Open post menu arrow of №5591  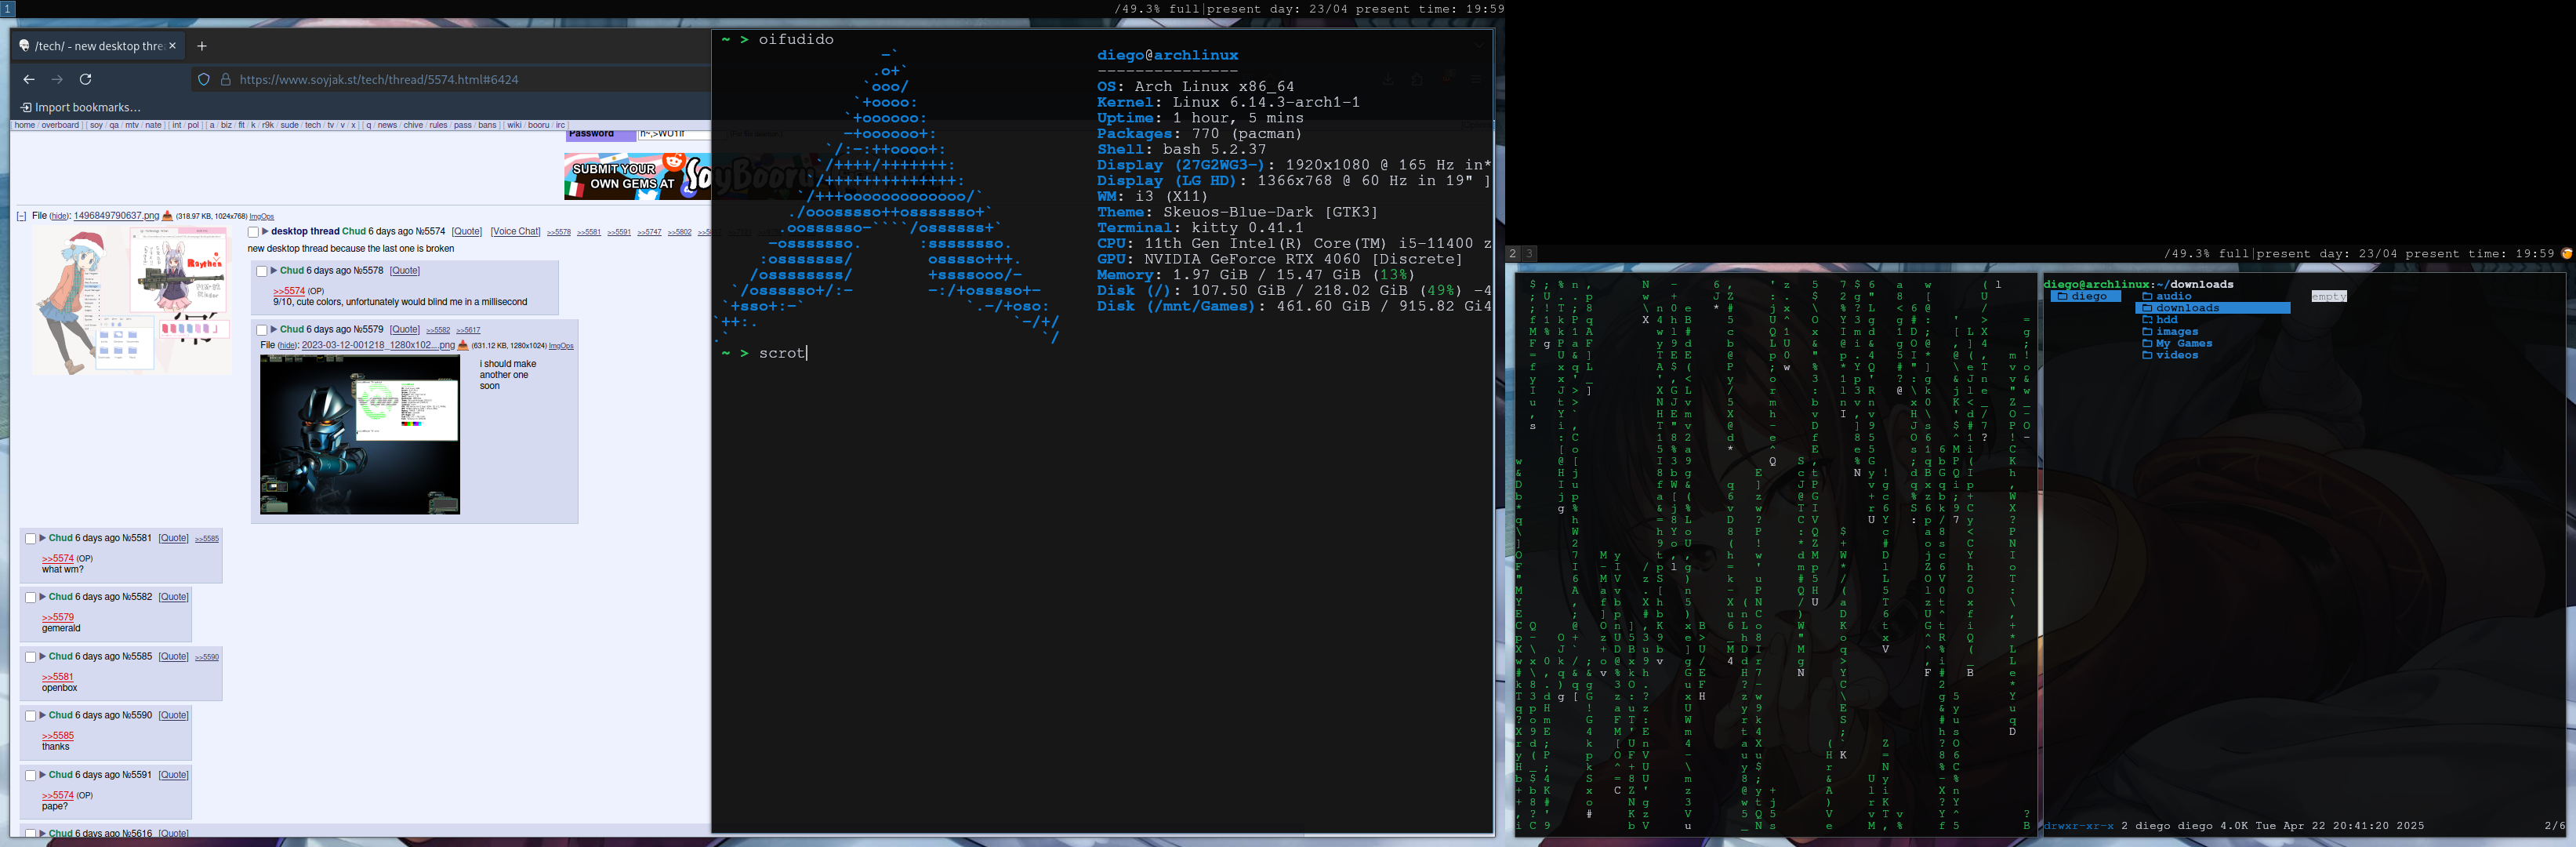point(43,774)
